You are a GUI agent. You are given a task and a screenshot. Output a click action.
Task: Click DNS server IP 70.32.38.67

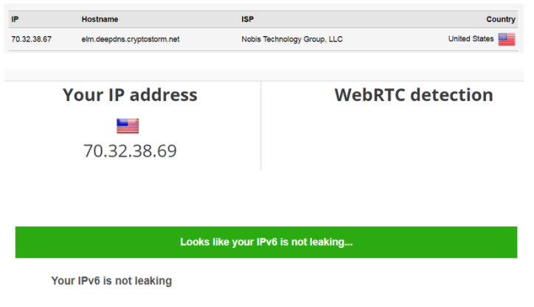[31, 39]
